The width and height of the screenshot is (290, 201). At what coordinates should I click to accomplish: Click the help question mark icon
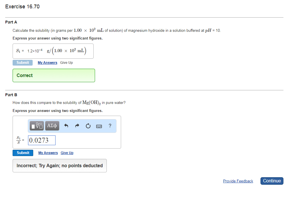coord(110,126)
